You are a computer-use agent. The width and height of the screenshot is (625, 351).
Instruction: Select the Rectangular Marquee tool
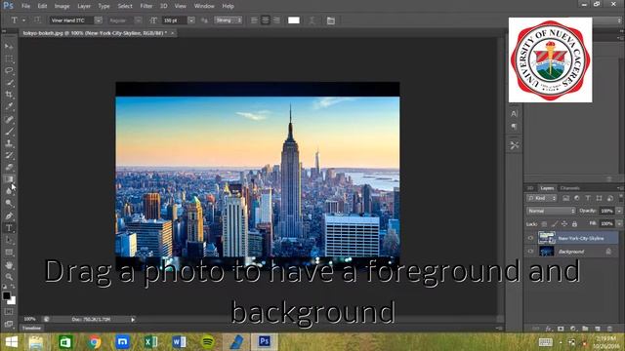point(9,58)
